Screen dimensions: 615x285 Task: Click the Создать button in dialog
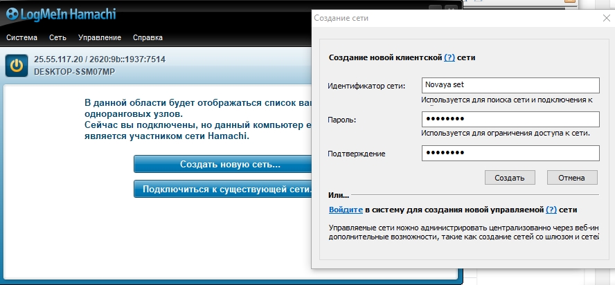coord(510,178)
